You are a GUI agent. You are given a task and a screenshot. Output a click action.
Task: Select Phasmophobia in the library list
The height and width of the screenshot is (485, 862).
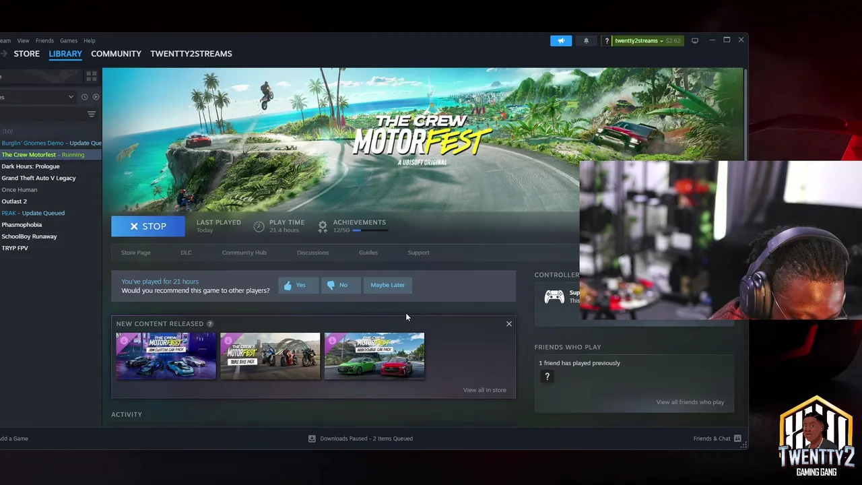pyautogui.click(x=51, y=225)
